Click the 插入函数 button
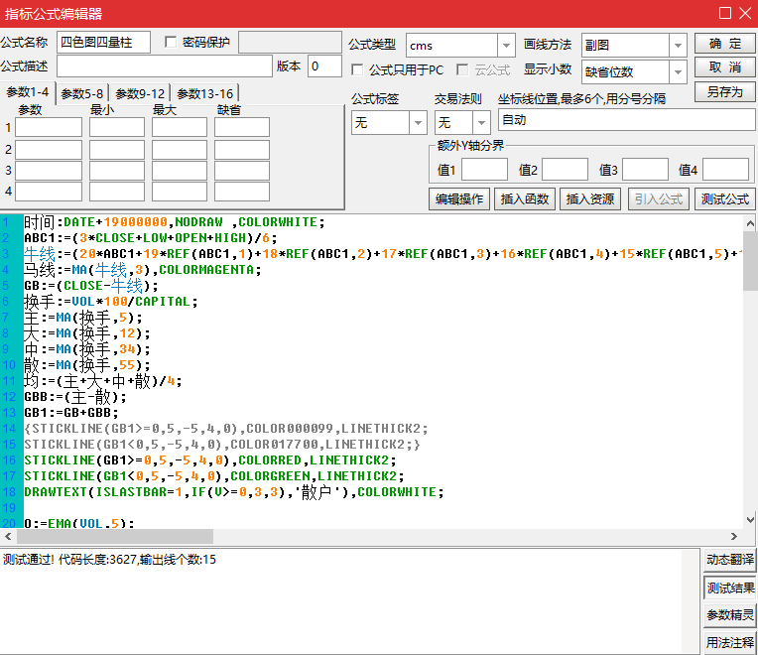 pos(525,198)
